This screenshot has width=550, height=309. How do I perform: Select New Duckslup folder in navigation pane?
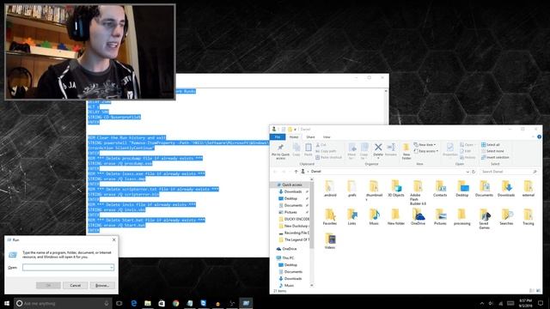pyautogui.click(x=293, y=226)
